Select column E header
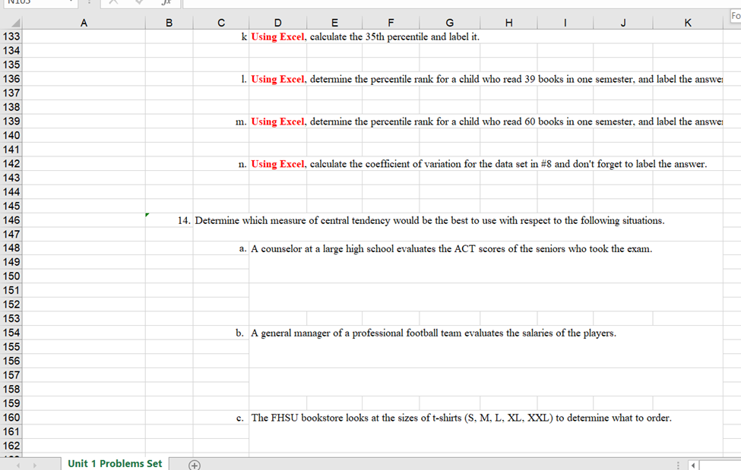 (x=334, y=23)
